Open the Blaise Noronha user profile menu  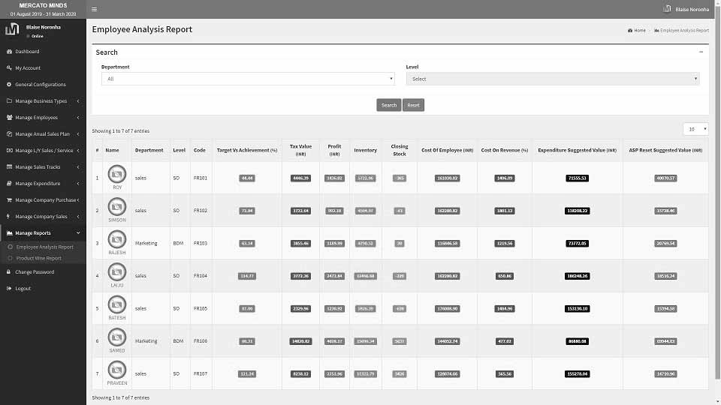coord(686,9)
